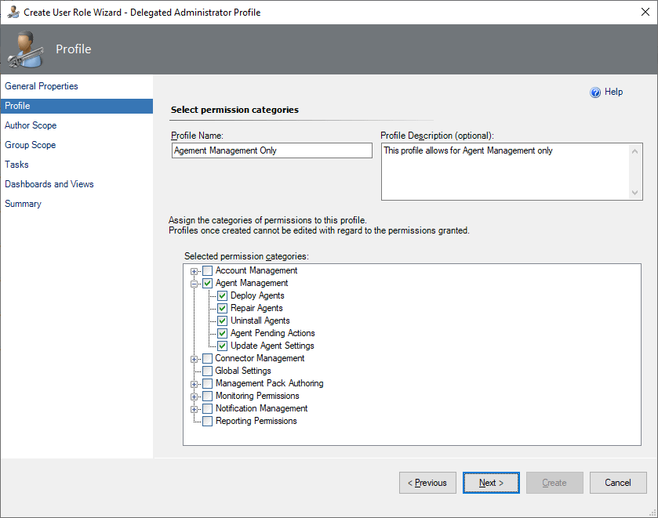Screen dimensions: 658x518
Task: Go to the General Properties page
Action: click(x=42, y=86)
